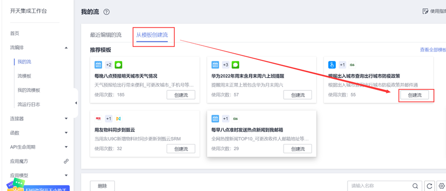The image size is (446, 191).
Task: Click text 使用次数：185
Action: (109, 94)
